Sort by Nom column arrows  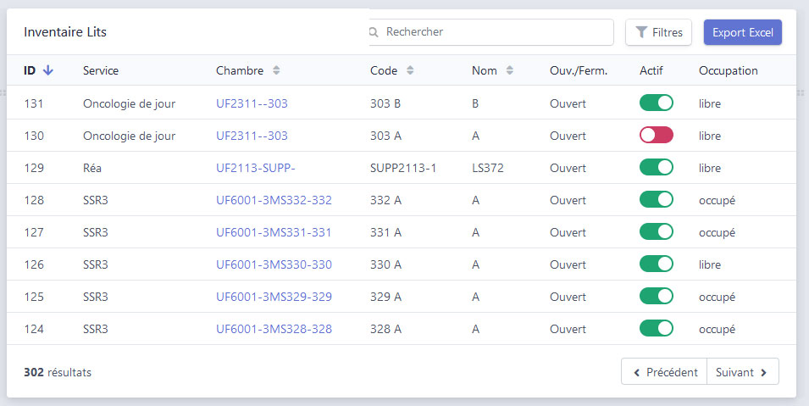pos(510,70)
